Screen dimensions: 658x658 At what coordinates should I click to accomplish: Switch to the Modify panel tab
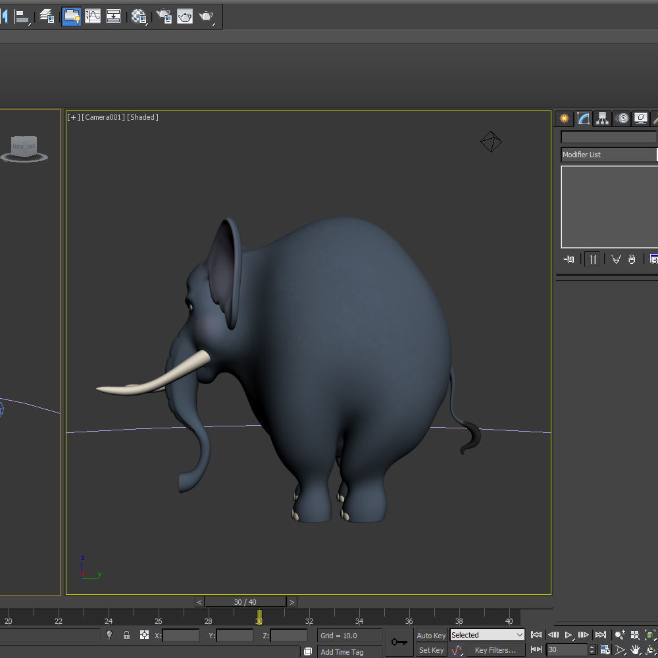click(583, 118)
